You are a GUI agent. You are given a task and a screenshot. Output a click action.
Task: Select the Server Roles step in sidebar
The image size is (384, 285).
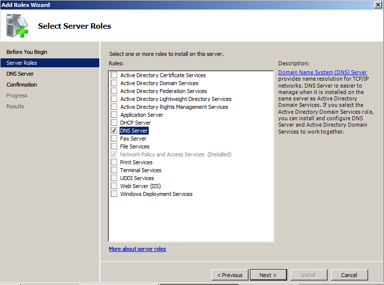tap(22, 63)
